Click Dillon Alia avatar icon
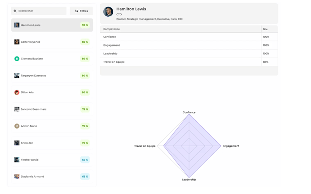Screen dimensions: 311x194 (x=17, y=92)
